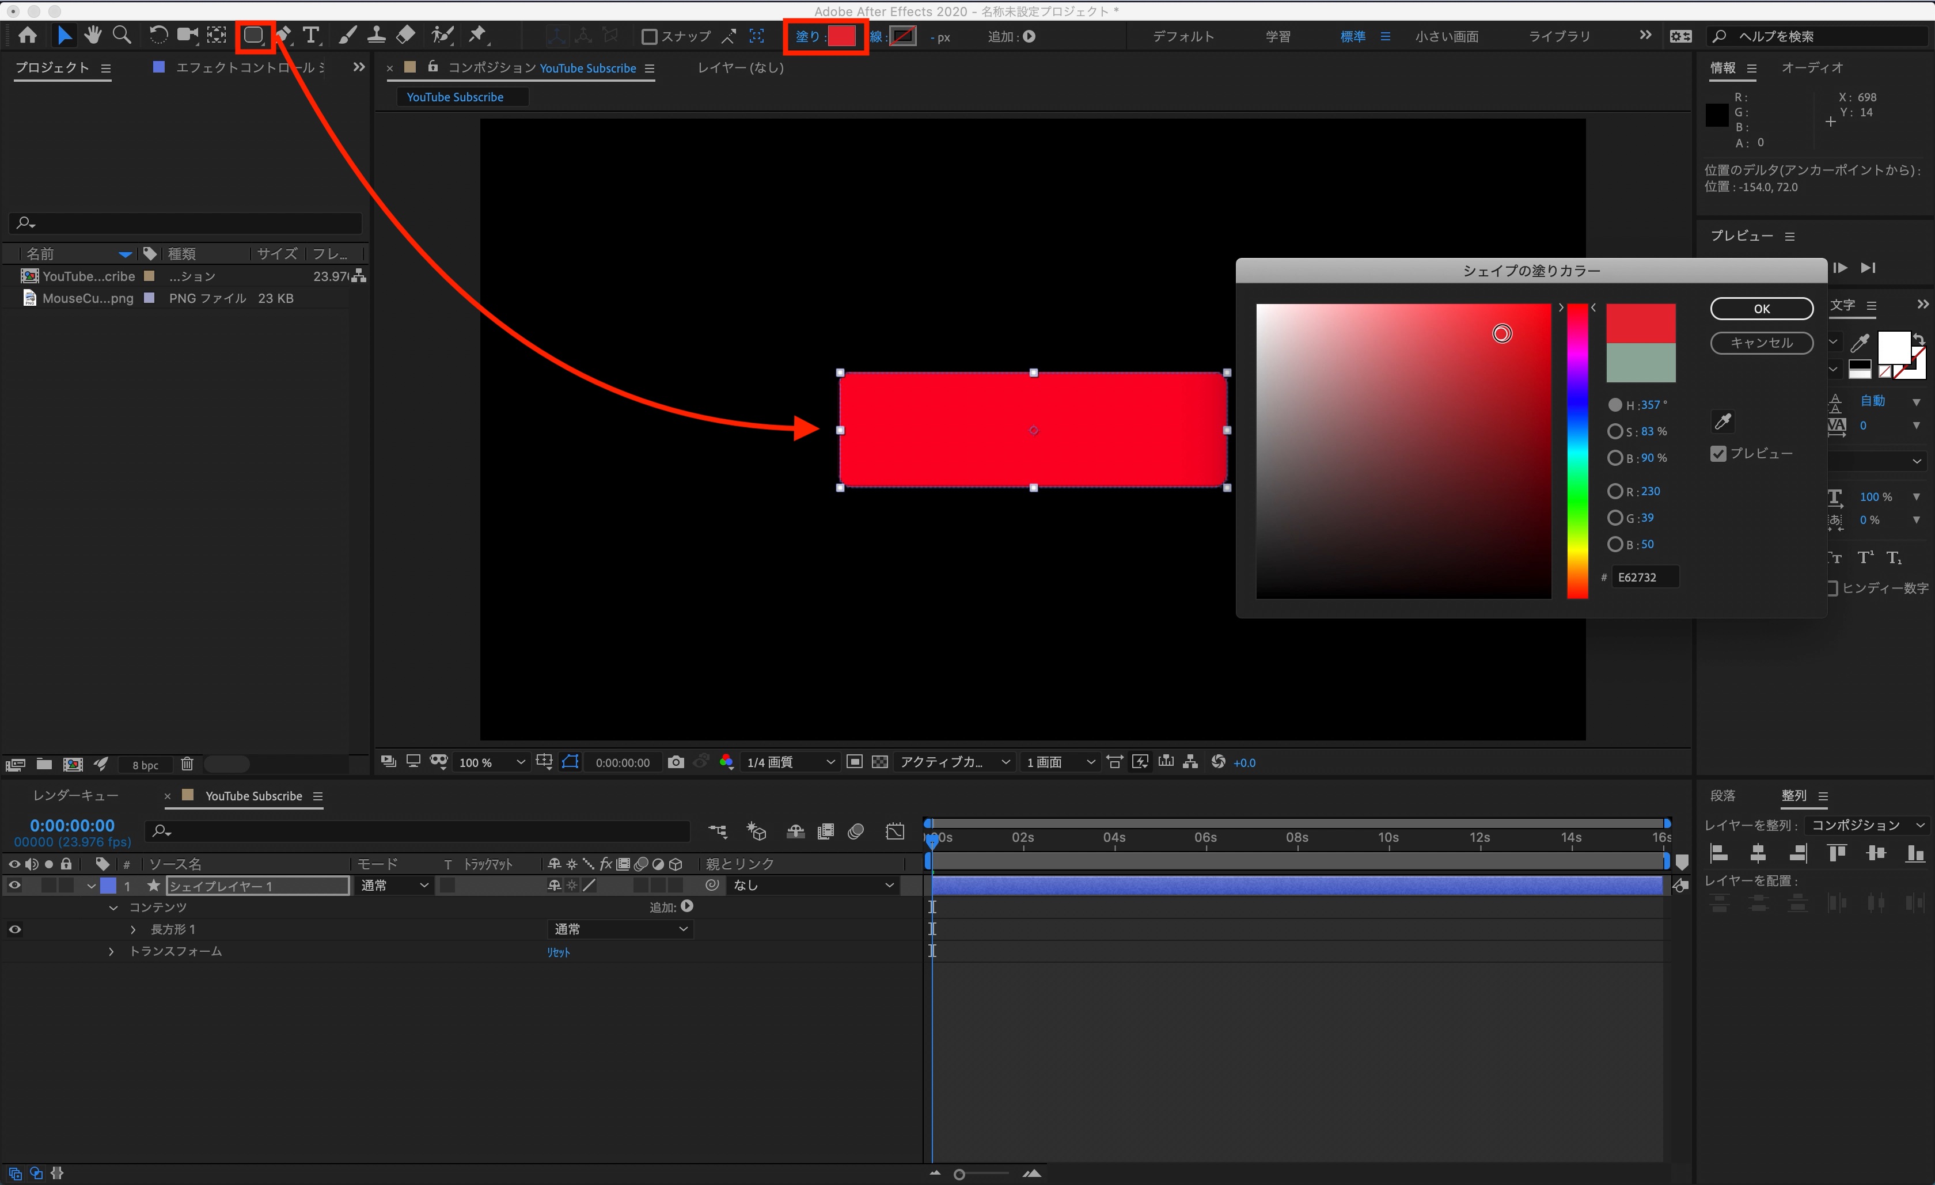The height and width of the screenshot is (1185, 1935).
Task: Uncheck the プレビュー checkbox in dialog
Action: pos(1718,454)
